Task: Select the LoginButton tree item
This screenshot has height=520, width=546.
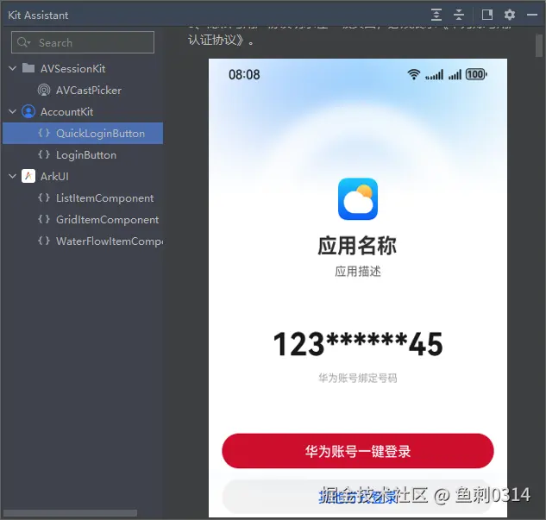Action: click(x=83, y=154)
